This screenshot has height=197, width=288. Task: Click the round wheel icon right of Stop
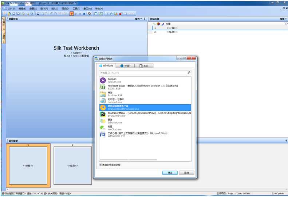coord(89,14)
